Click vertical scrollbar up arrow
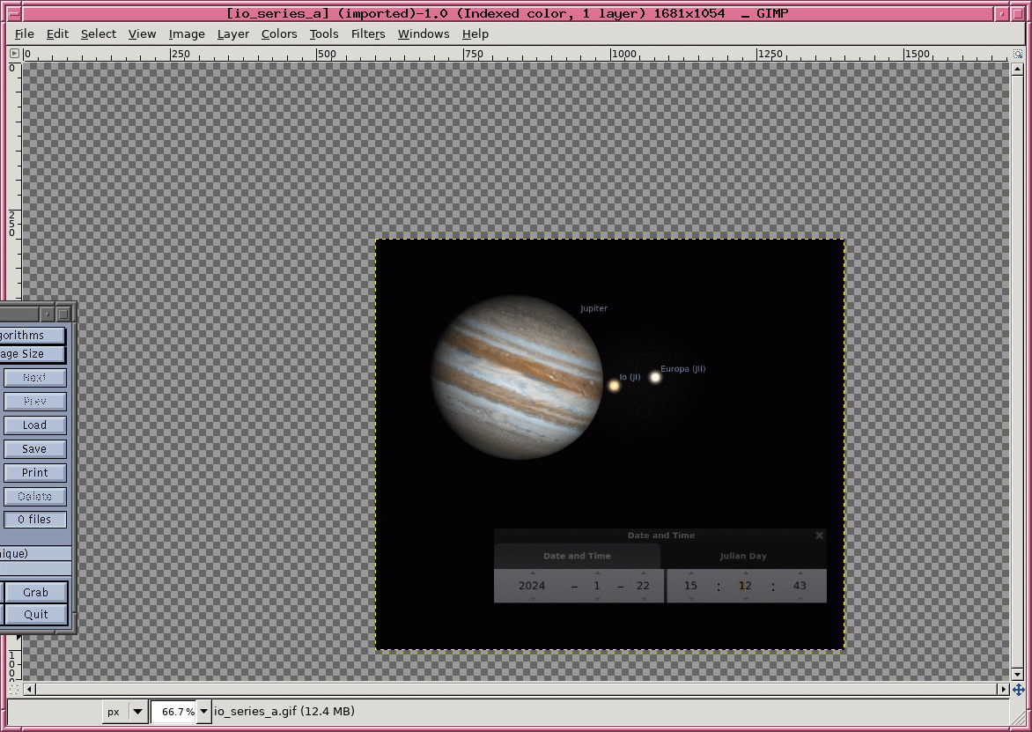 pos(1019,68)
